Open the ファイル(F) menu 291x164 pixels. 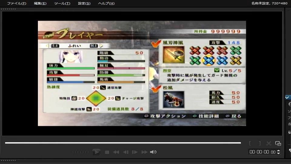[x=16, y=3]
